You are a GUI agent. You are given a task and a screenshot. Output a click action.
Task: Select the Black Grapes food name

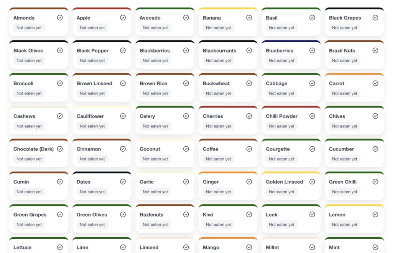345,18
